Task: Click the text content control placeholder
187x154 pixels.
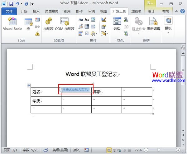Action: (x=76, y=89)
